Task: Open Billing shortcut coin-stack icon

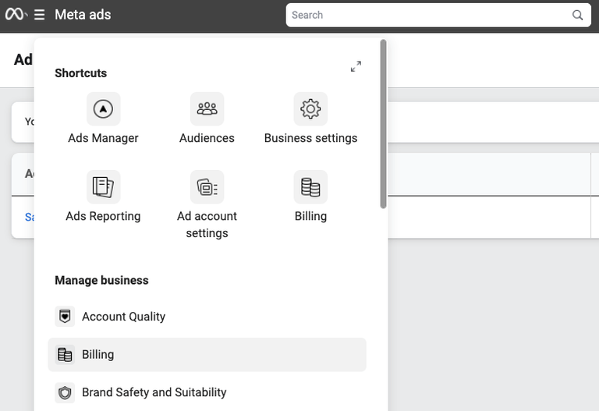Action: (310, 187)
